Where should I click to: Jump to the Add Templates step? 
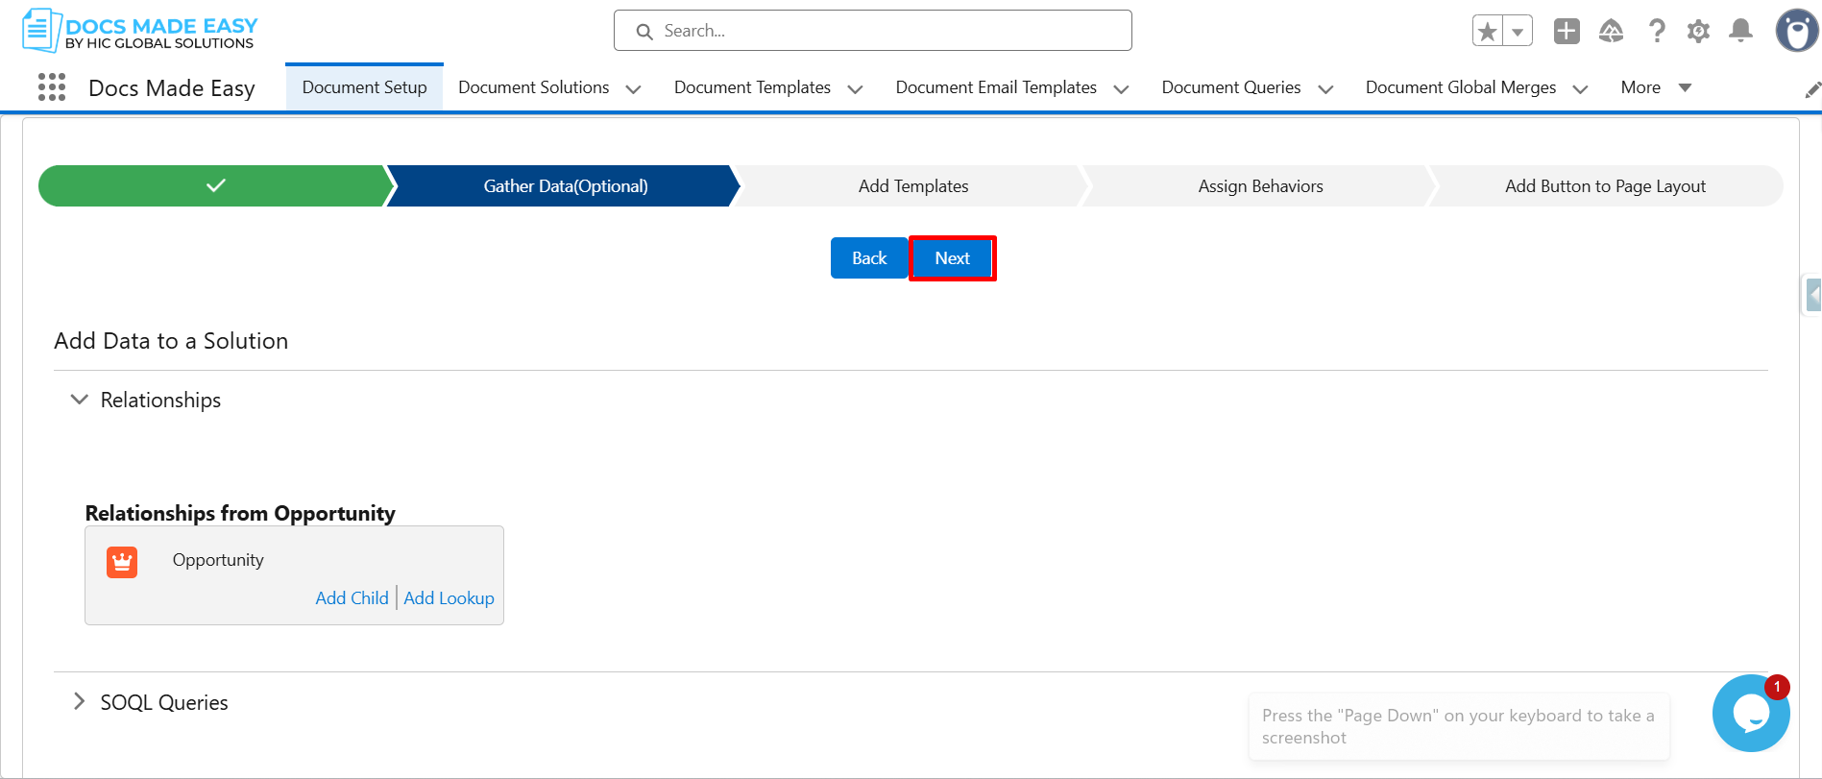[x=913, y=185]
